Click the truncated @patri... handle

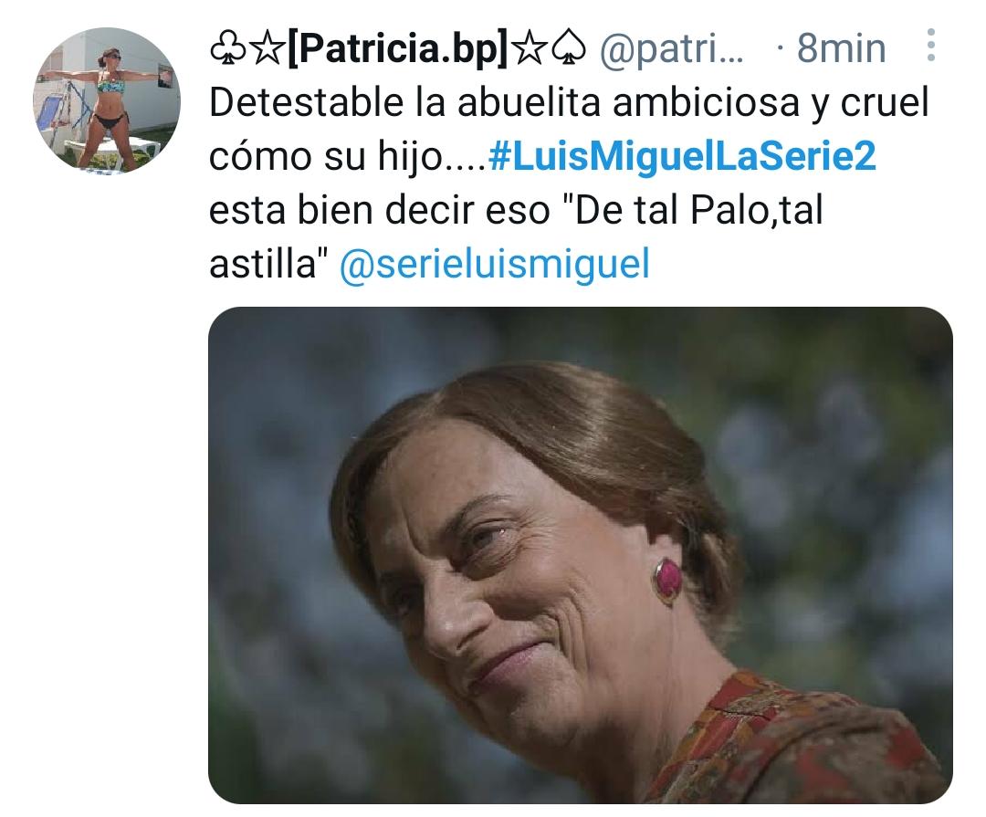point(672,49)
